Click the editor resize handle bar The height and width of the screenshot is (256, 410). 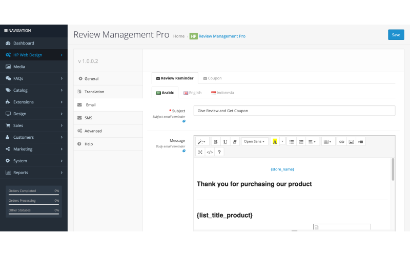click(294, 231)
